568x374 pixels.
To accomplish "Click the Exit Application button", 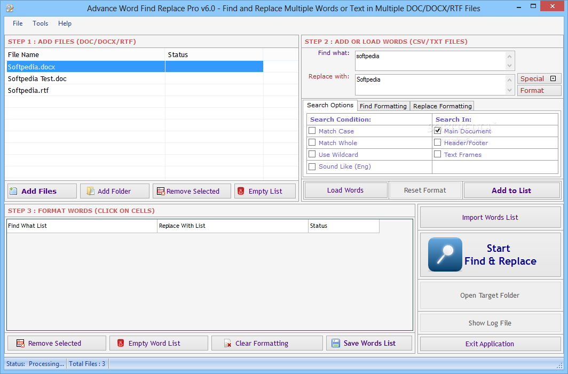I will click(490, 344).
